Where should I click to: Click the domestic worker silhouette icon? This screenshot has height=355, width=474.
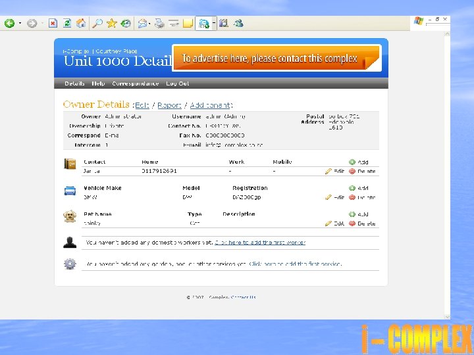70,242
